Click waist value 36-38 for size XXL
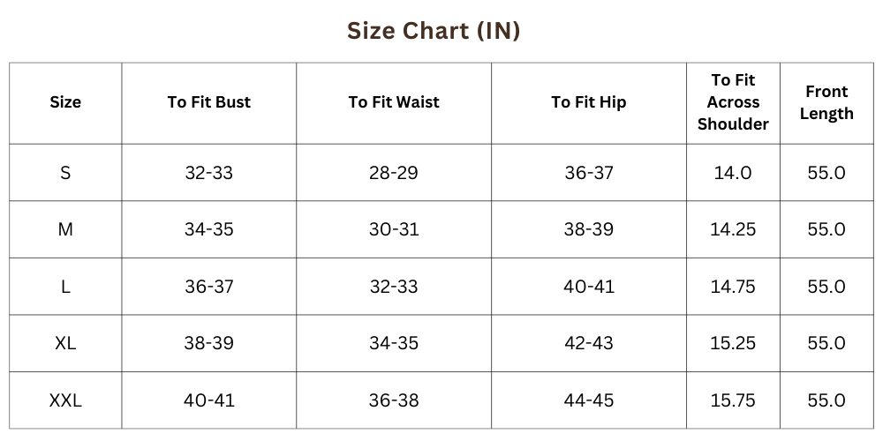The height and width of the screenshot is (441, 883). [394, 400]
